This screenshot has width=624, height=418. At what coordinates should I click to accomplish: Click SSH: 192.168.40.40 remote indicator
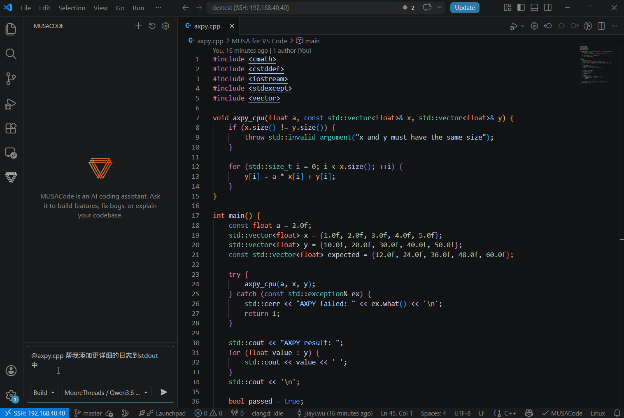click(x=35, y=413)
